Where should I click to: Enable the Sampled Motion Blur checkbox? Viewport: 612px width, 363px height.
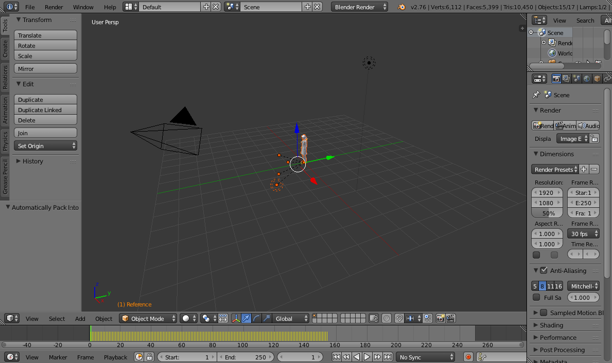[x=544, y=313]
